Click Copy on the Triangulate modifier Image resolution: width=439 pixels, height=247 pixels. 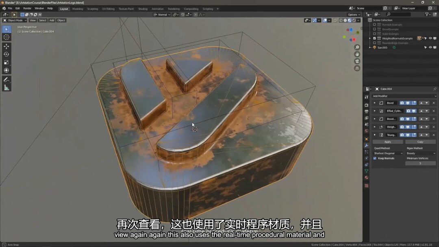click(x=420, y=142)
